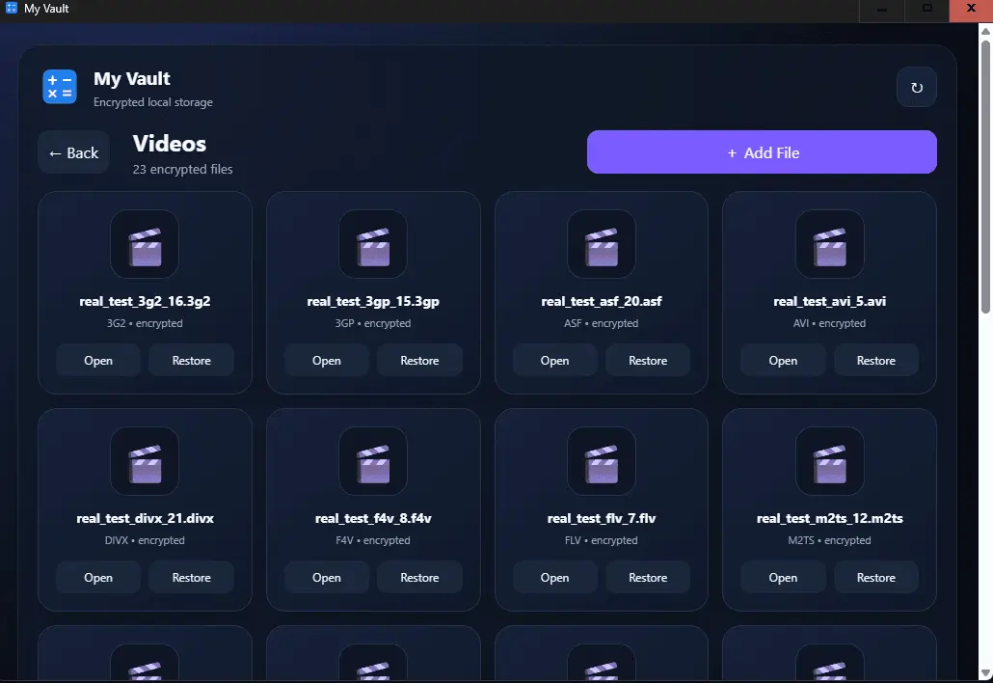Click the 'ASF • encrypted' label

[x=601, y=323]
